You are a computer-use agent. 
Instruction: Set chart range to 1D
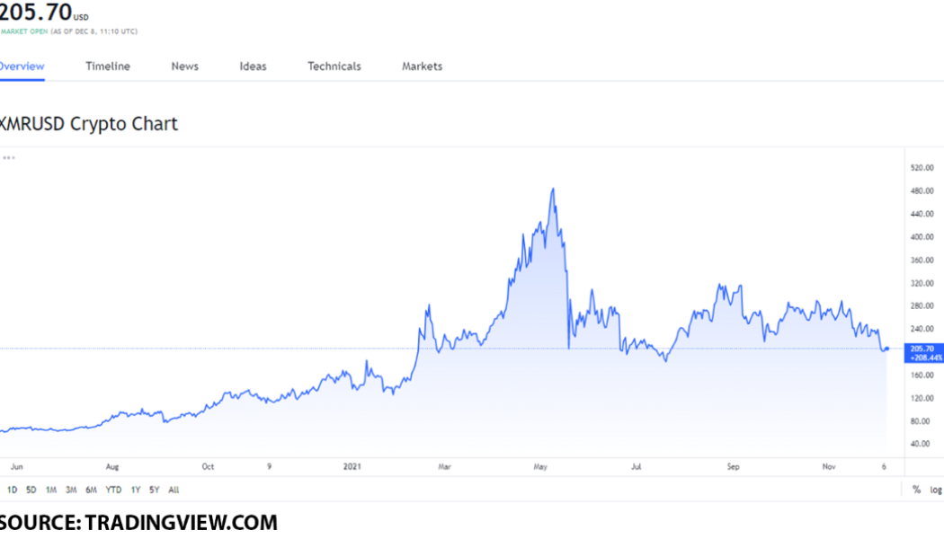[x=13, y=490]
